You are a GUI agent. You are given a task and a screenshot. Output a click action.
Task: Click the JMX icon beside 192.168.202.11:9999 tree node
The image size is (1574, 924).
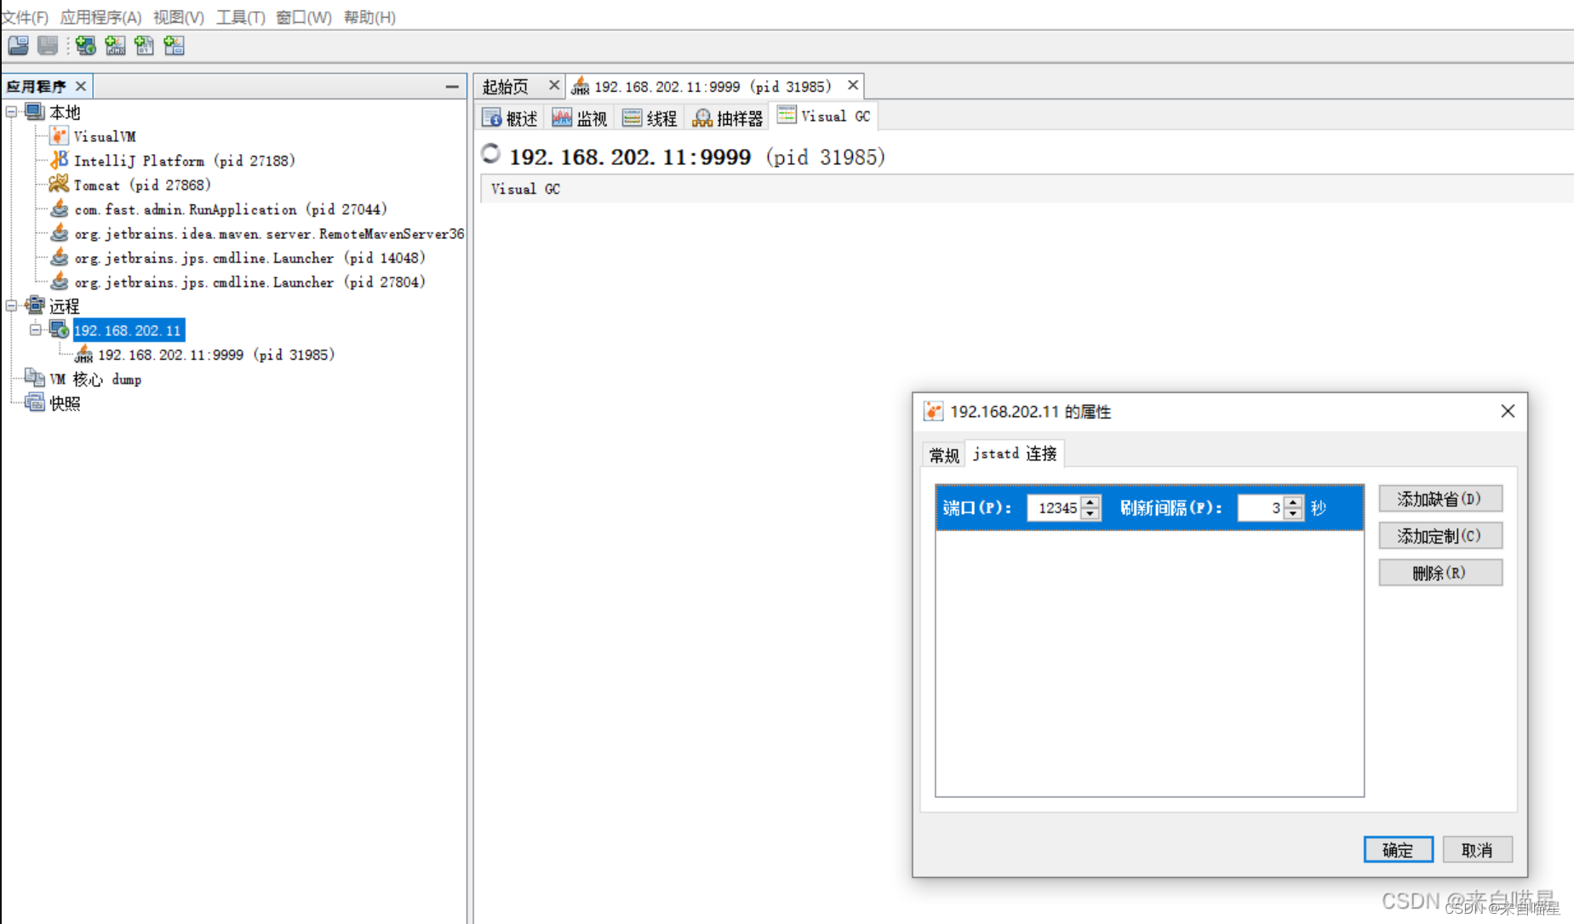(83, 354)
